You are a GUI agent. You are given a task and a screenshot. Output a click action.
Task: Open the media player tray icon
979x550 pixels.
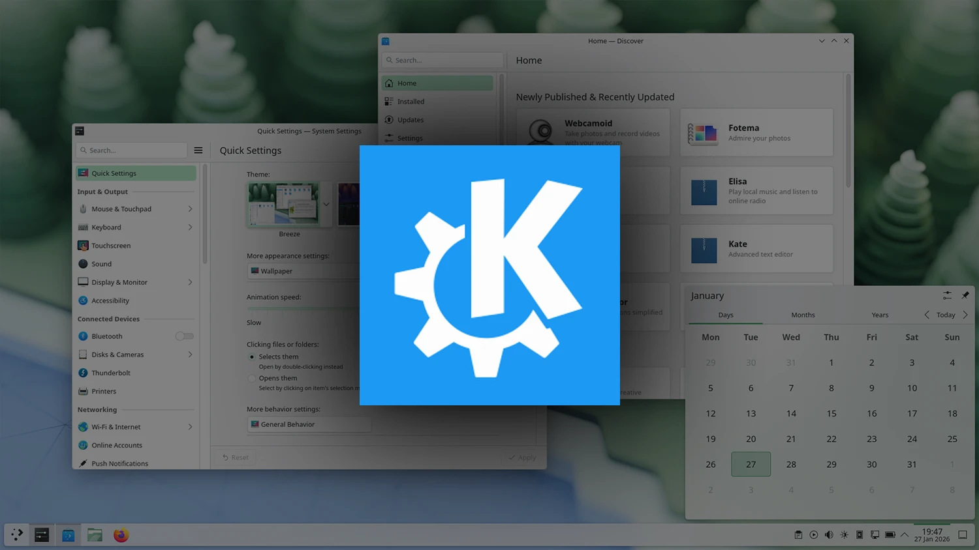[813, 535]
